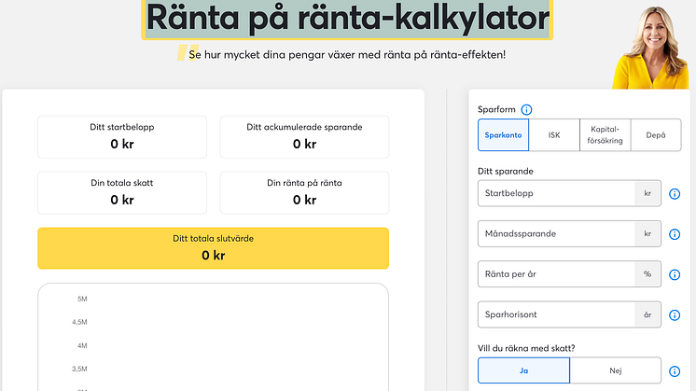Image resolution: width=696 pixels, height=391 pixels.
Task: Open the info icon beside Startbelopp field
Action: pyautogui.click(x=675, y=194)
